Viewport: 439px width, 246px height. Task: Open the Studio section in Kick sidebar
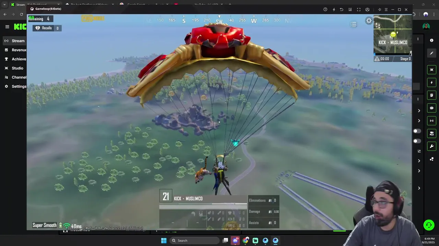pos(14,68)
